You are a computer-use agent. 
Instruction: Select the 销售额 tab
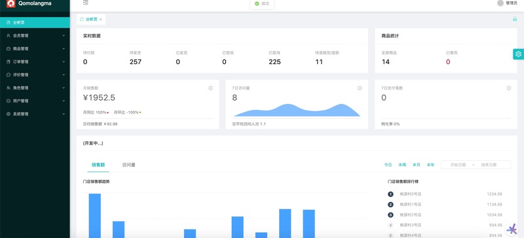pyautogui.click(x=98, y=165)
